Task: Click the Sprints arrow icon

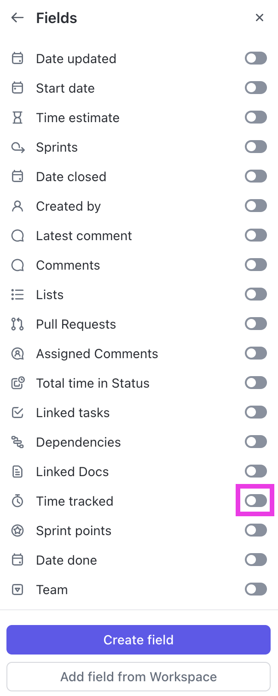Action: [x=17, y=147]
